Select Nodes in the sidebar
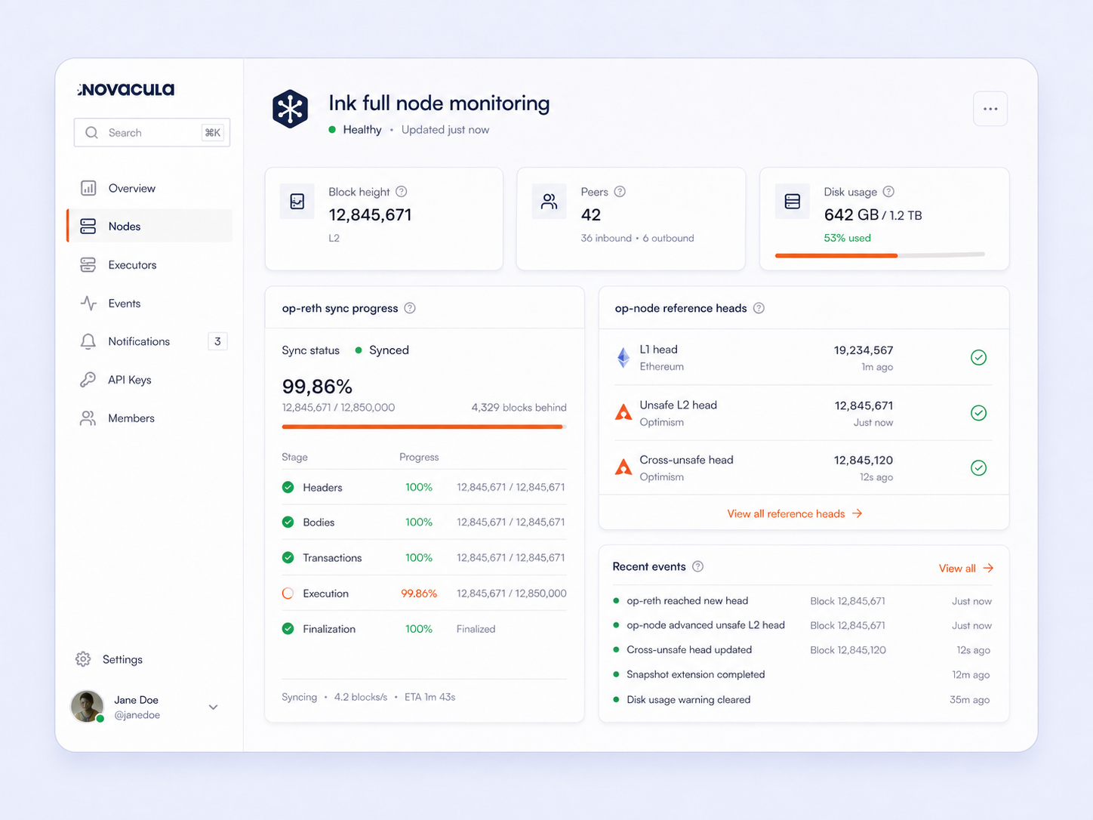Screen dimensions: 1093x820 [x=149, y=226]
